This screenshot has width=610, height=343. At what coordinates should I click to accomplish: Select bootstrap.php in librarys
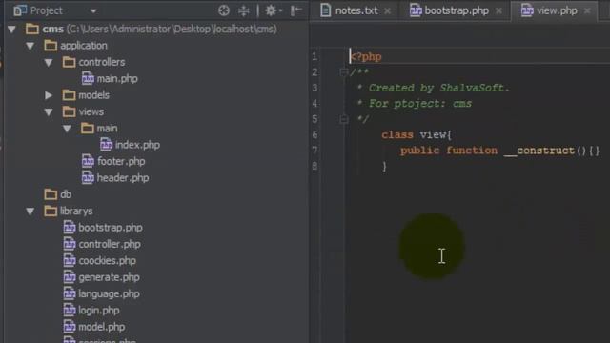point(111,228)
